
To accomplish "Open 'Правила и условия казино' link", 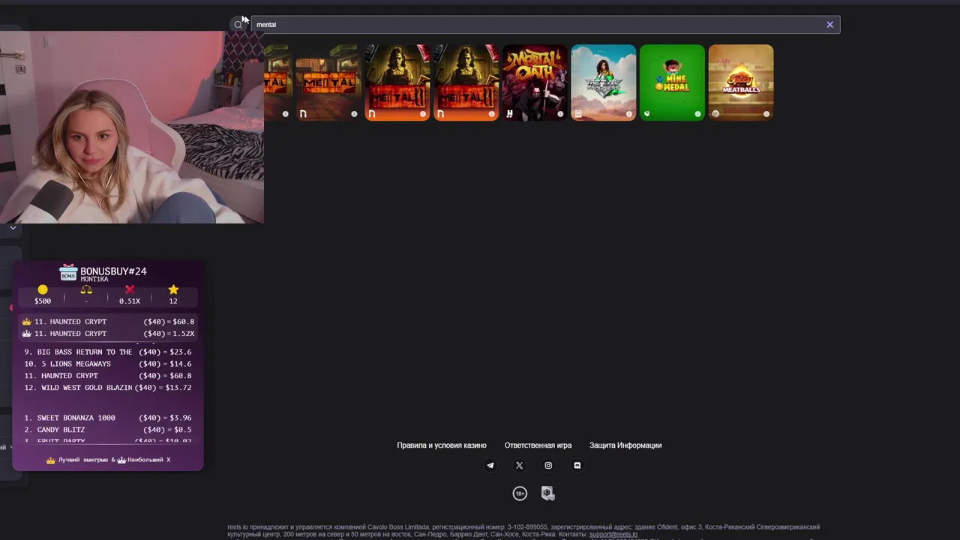I will coord(442,445).
